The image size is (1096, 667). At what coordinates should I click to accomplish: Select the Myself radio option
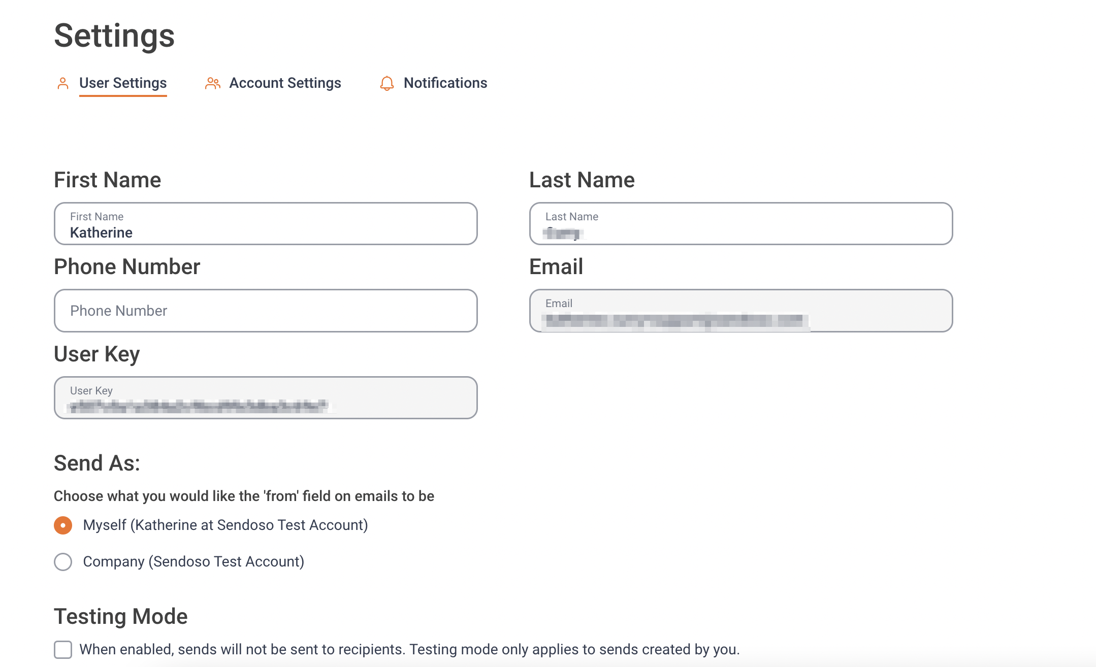coord(63,525)
